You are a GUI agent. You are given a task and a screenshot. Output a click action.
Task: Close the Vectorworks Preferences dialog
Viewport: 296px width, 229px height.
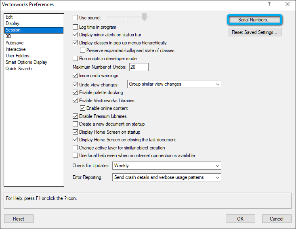pyautogui.click(x=287, y=4)
